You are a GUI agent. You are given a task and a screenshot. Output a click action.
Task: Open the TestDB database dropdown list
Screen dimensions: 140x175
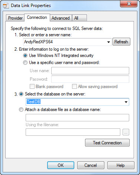pyautogui.click(x=126, y=102)
